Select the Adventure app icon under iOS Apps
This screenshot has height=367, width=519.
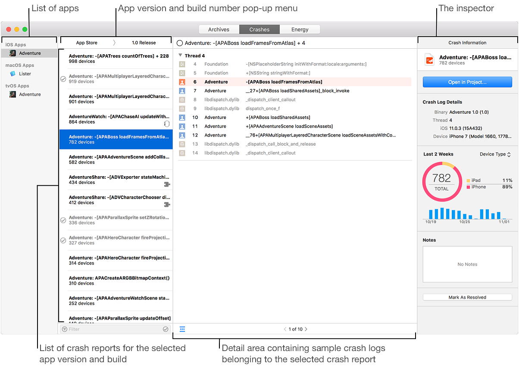[x=13, y=53]
